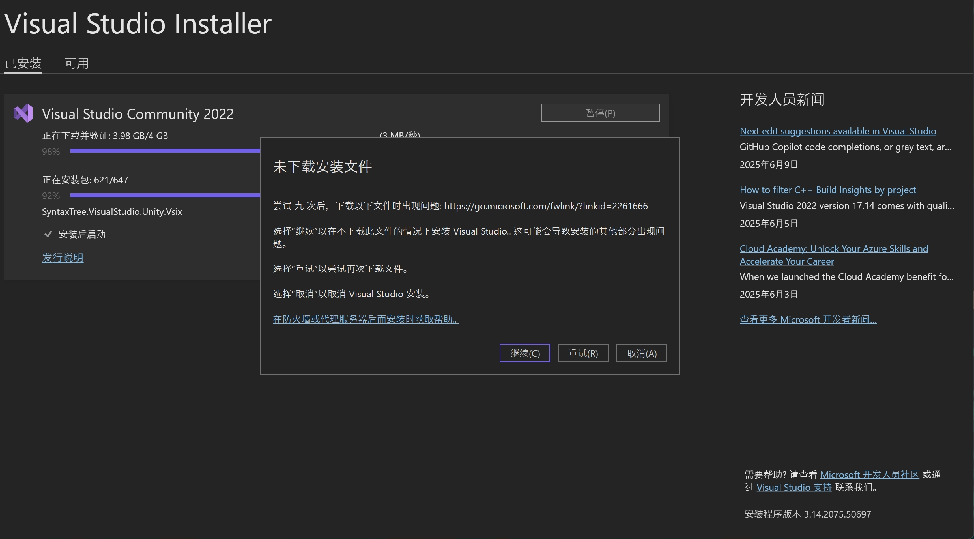The width and height of the screenshot is (974, 539).
Task: Click the 重试(R) retry button
Action: pyautogui.click(x=583, y=353)
